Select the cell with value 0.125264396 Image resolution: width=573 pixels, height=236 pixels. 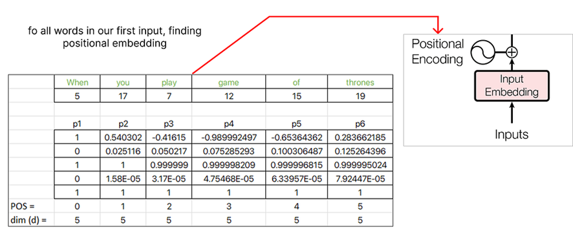[x=360, y=151]
